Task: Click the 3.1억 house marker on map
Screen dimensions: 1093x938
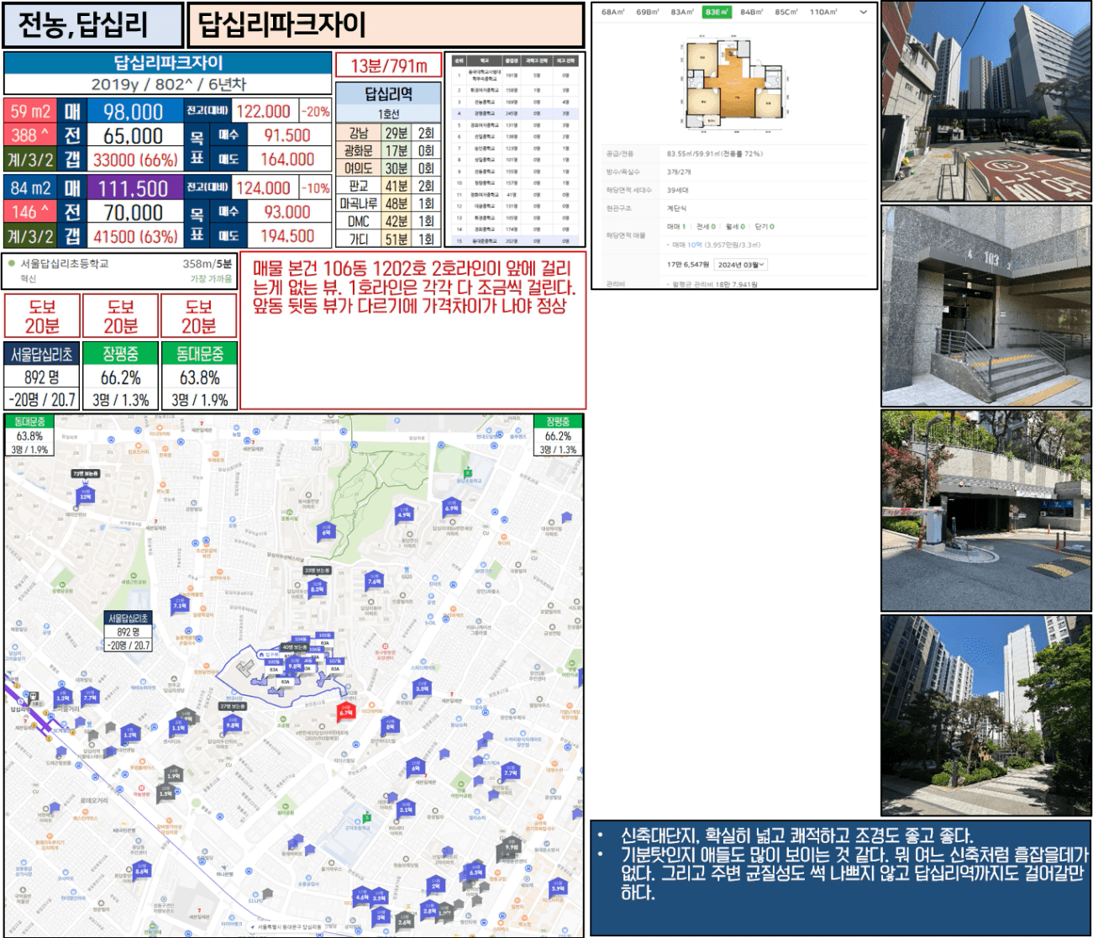Action: [x=406, y=808]
